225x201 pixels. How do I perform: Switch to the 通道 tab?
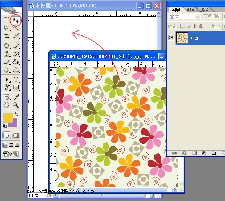click(190, 10)
